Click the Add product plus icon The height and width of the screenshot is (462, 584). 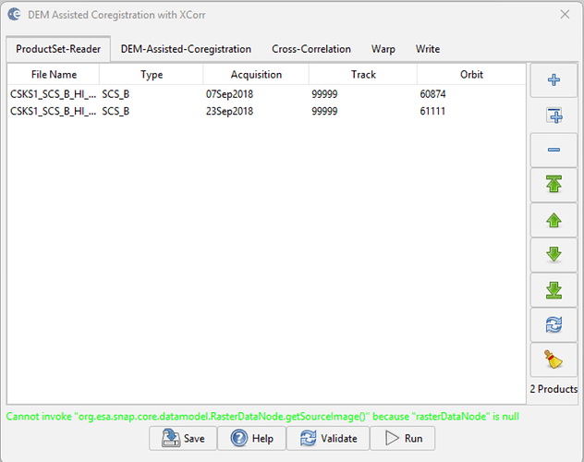coord(554,80)
